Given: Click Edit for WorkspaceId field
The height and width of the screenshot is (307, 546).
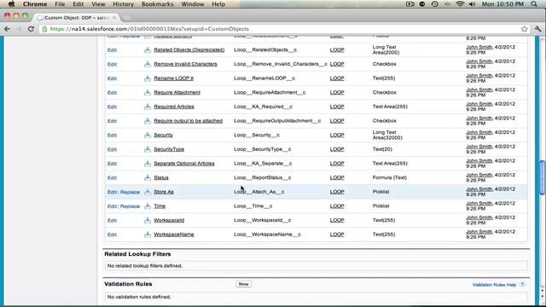Looking at the screenshot, I should click(112, 221).
